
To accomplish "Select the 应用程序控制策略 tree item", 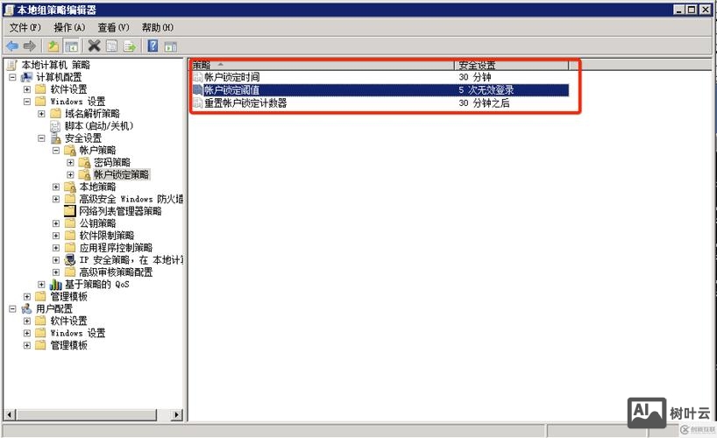I will [116, 248].
